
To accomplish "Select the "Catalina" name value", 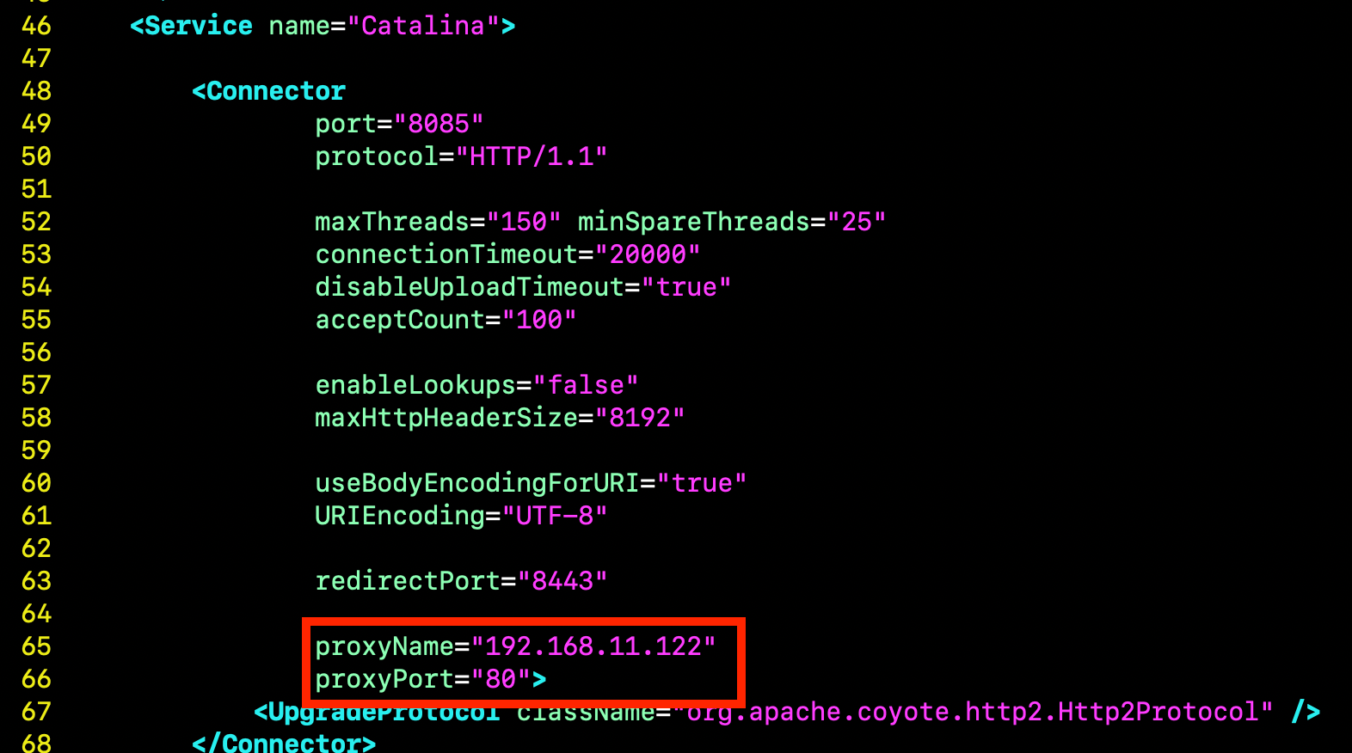I will tap(423, 26).
